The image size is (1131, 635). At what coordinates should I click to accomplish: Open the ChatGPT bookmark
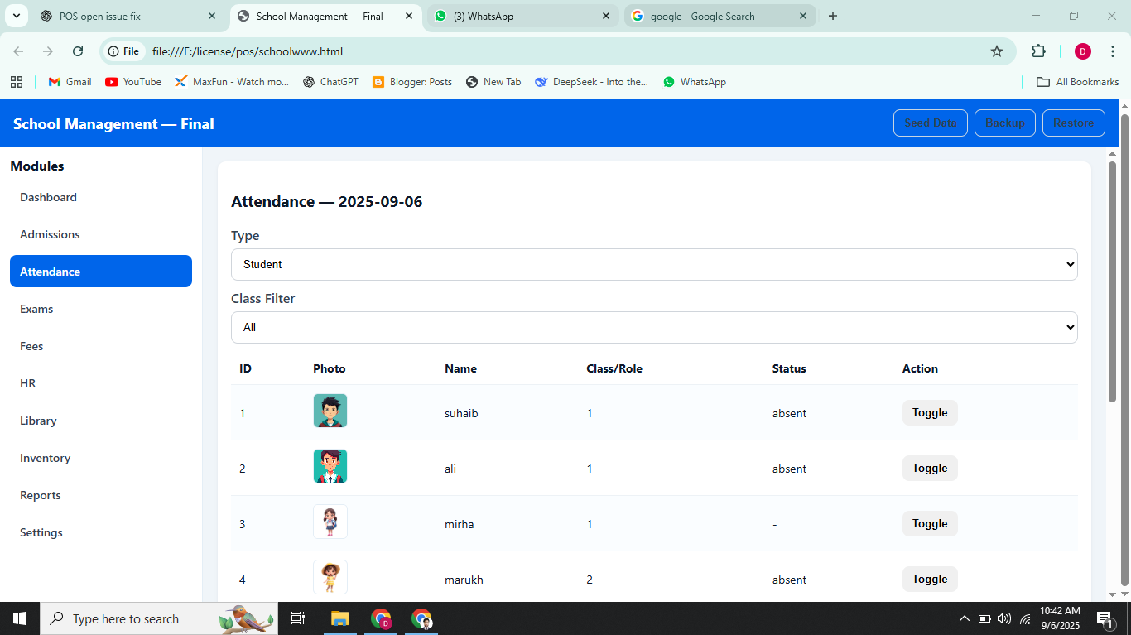(x=330, y=82)
